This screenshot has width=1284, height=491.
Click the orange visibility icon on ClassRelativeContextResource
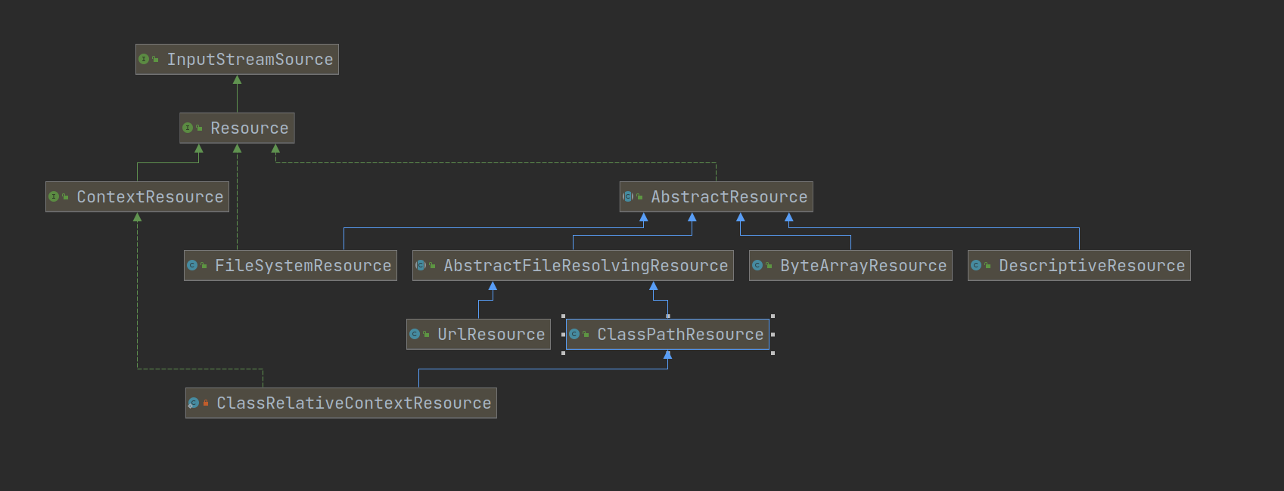206,403
